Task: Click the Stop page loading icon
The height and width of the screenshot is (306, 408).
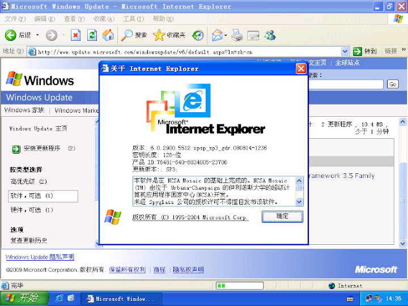Action: click(x=75, y=35)
